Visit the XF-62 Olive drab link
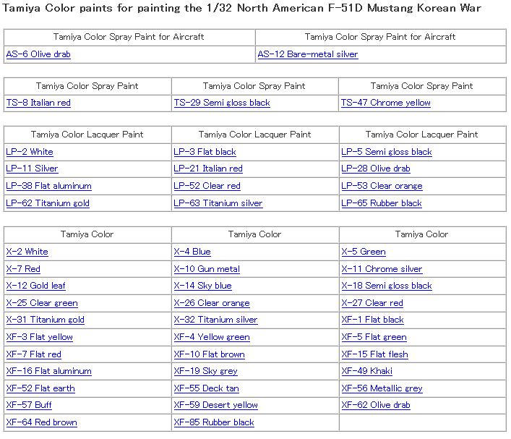Image resolution: width=511 pixels, height=439 pixels. 375,405
